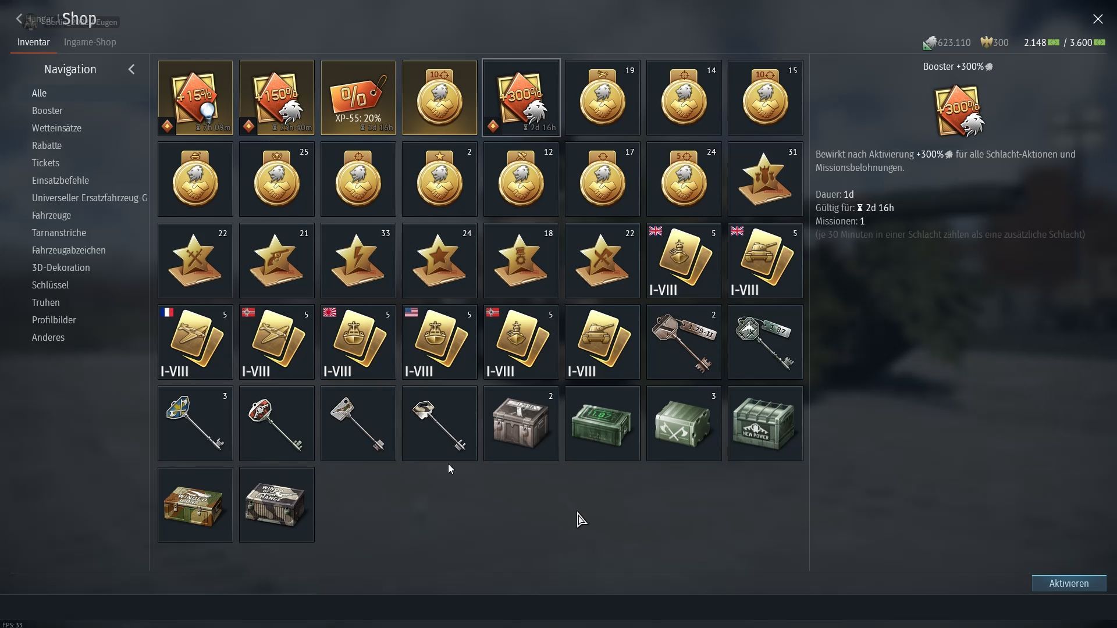Select the Winds of Change crate

(276, 505)
